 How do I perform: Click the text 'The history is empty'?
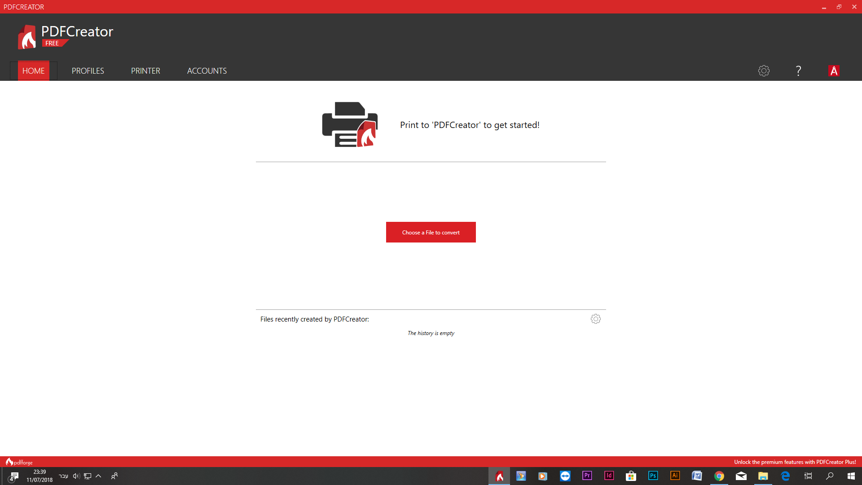[431, 333]
